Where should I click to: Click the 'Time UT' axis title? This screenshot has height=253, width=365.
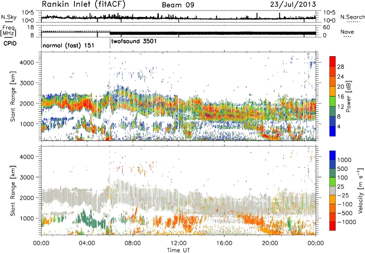178,250
